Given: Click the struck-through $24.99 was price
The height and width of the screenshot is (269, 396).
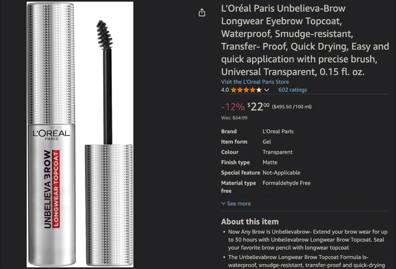Looking at the screenshot, I should pyautogui.click(x=240, y=118).
